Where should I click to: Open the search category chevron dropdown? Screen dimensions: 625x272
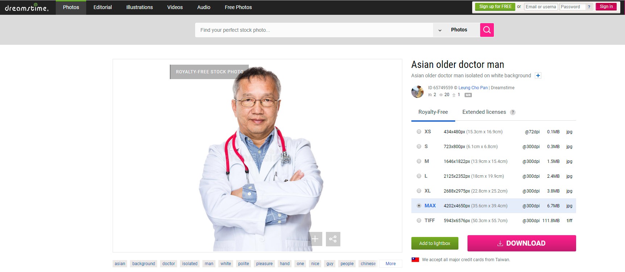point(440,30)
